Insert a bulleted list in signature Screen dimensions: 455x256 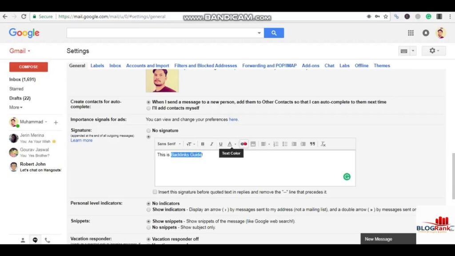click(x=285, y=144)
